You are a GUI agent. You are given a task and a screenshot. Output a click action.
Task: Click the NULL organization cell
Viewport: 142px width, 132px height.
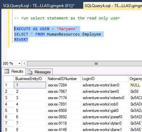(135, 85)
